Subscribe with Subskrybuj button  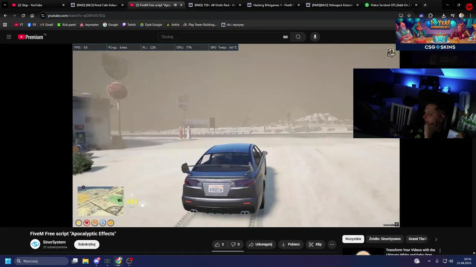pyautogui.click(x=87, y=244)
